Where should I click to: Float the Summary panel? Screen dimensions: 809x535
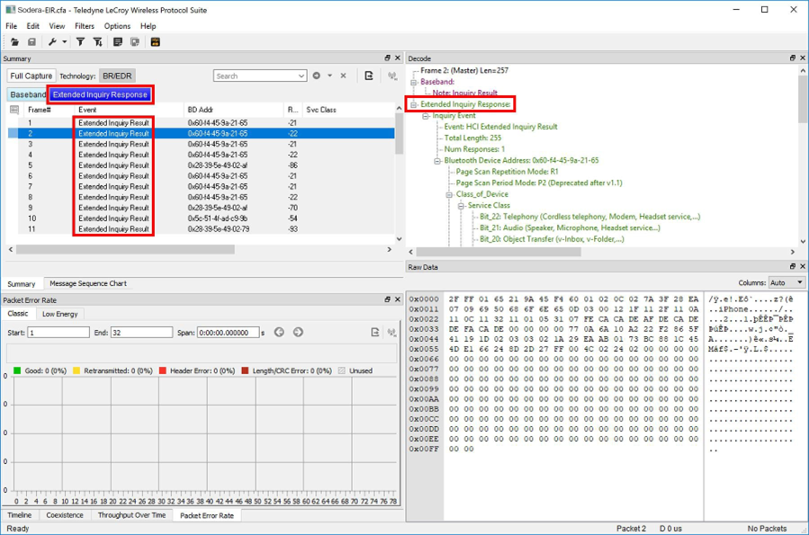pos(388,58)
